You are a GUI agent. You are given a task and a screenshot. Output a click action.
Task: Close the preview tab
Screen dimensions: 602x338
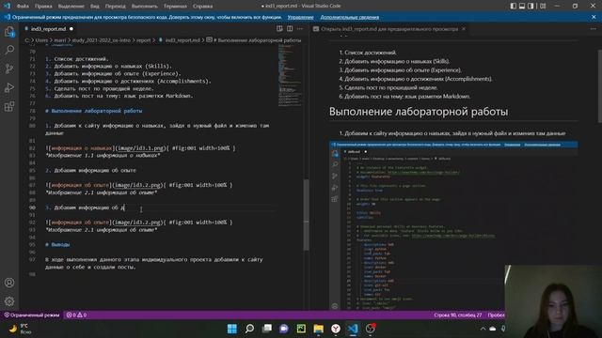point(464,29)
